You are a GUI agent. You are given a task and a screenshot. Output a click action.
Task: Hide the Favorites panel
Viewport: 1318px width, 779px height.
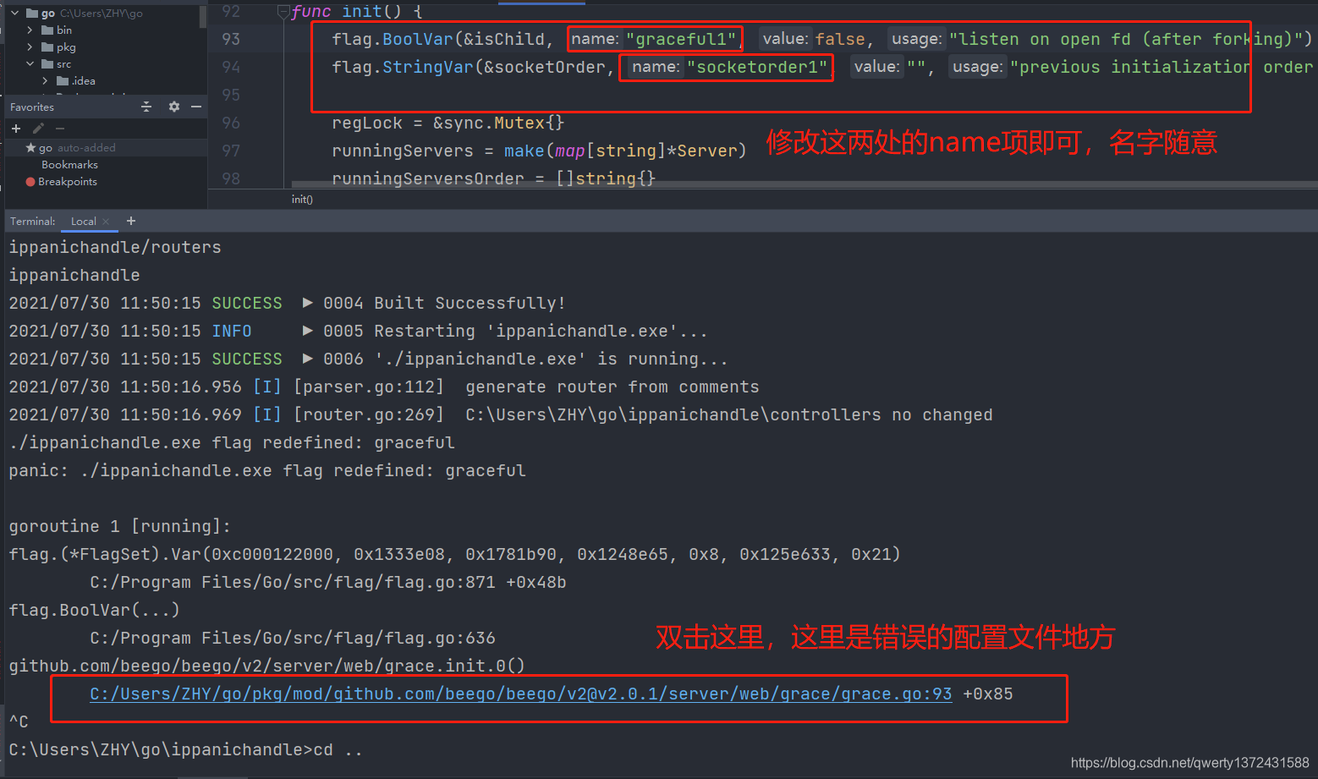coord(196,107)
